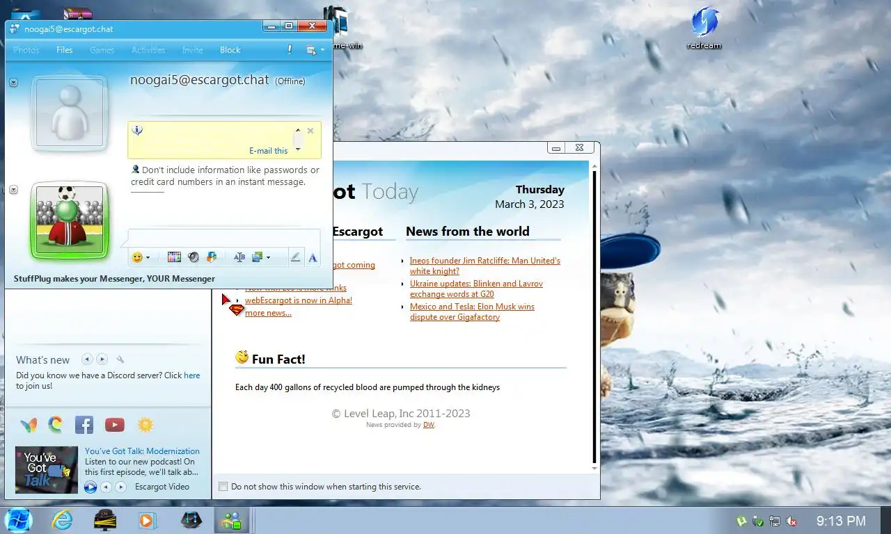Launch Internet Explorer from taskbar

click(63, 520)
